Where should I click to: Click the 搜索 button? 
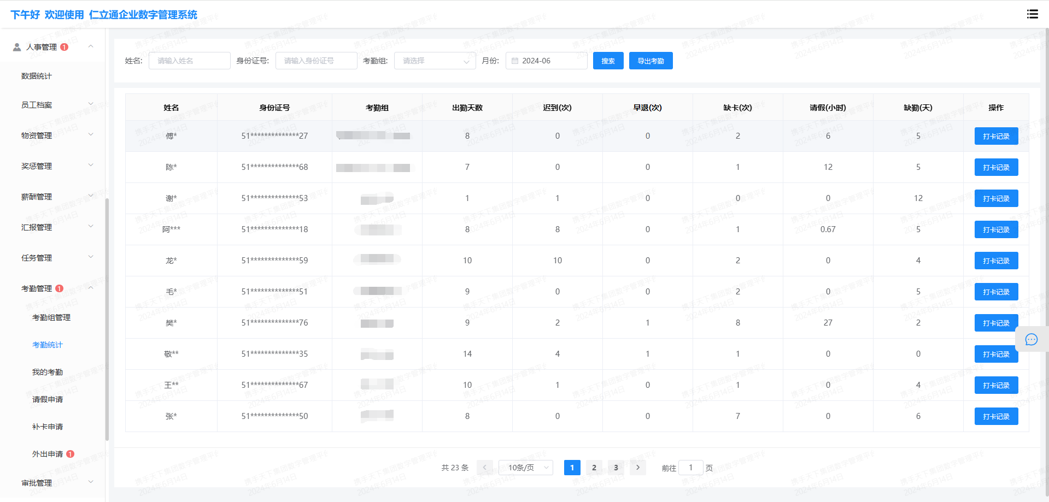(x=608, y=61)
